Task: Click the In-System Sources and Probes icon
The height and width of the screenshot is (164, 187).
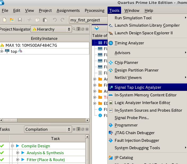Action: 111,110
